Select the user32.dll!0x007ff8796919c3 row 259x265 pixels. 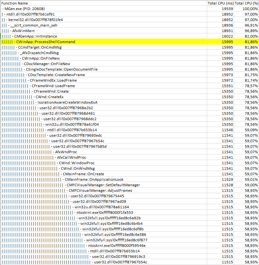[x=130, y=257]
